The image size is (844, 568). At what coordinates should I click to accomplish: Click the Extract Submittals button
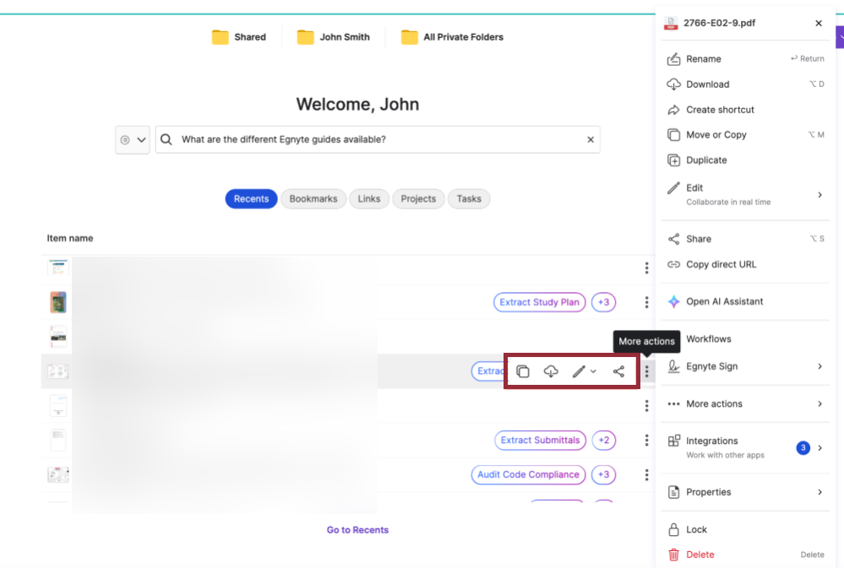540,440
